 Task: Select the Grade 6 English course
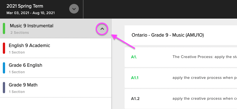pyautogui.click(x=56, y=68)
